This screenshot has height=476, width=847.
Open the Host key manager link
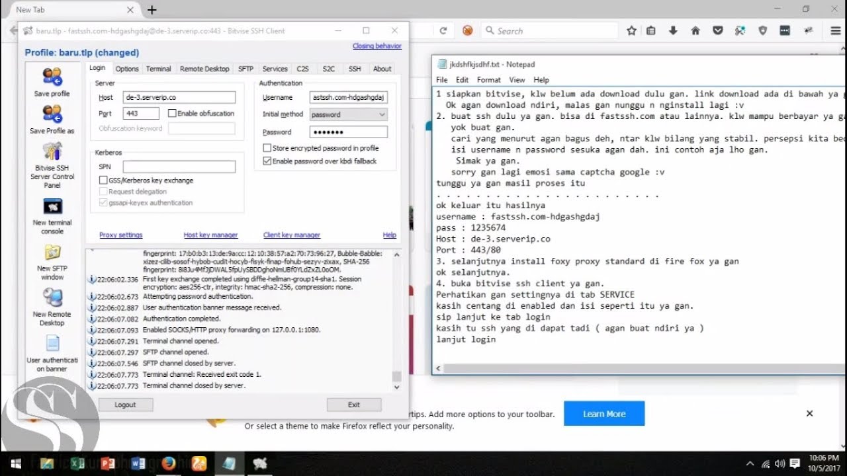(210, 235)
